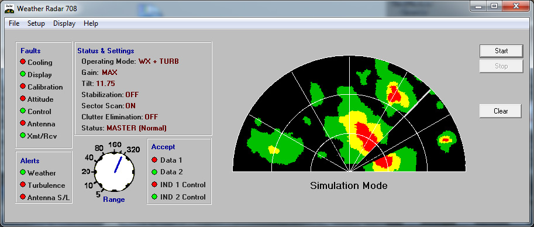Open the Setup menu
Viewport: 534px width, 227px height.
click(x=36, y=23)
